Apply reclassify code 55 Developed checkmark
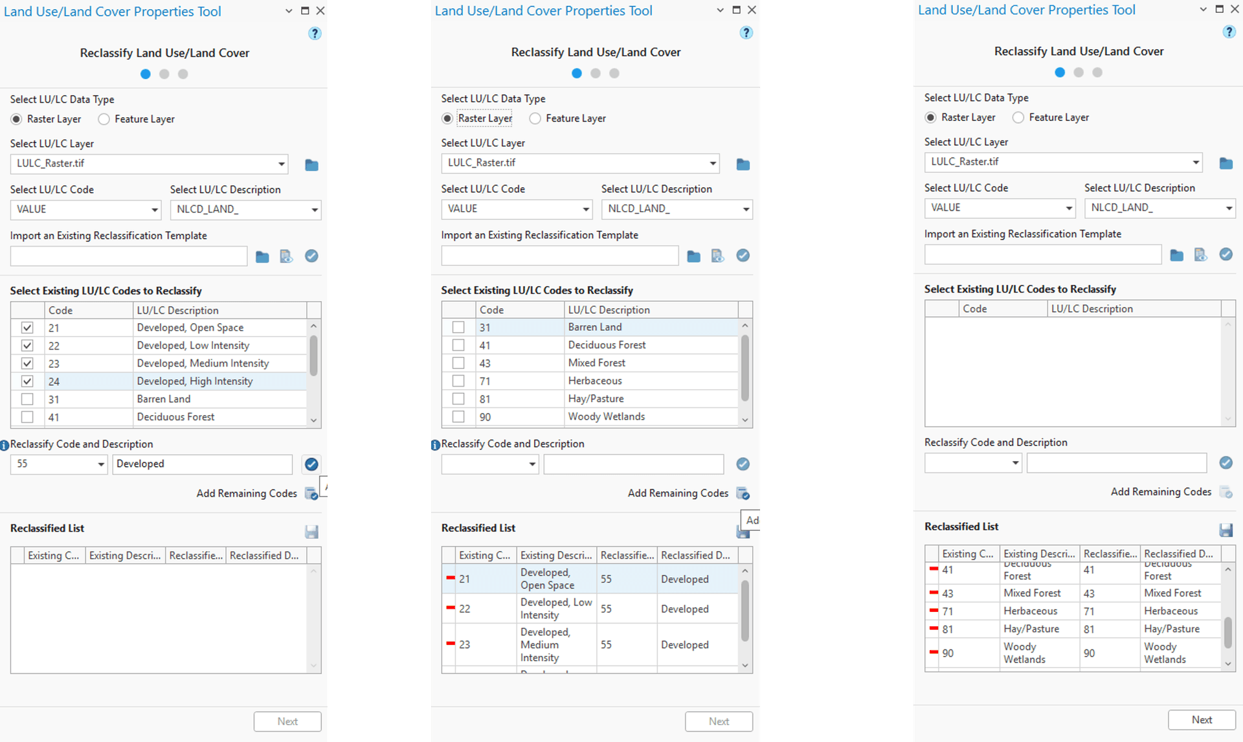Viewport: 1243px width, 742px height. pyautogui.click(x=311, y=464)
